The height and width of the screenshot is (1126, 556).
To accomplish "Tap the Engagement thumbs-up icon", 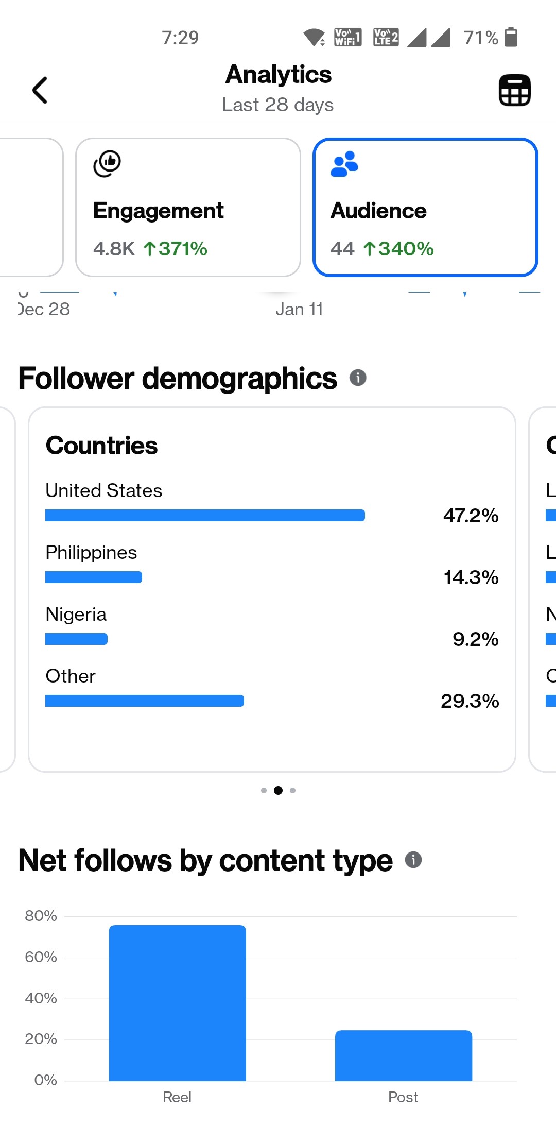I will [x=107, y=164].
